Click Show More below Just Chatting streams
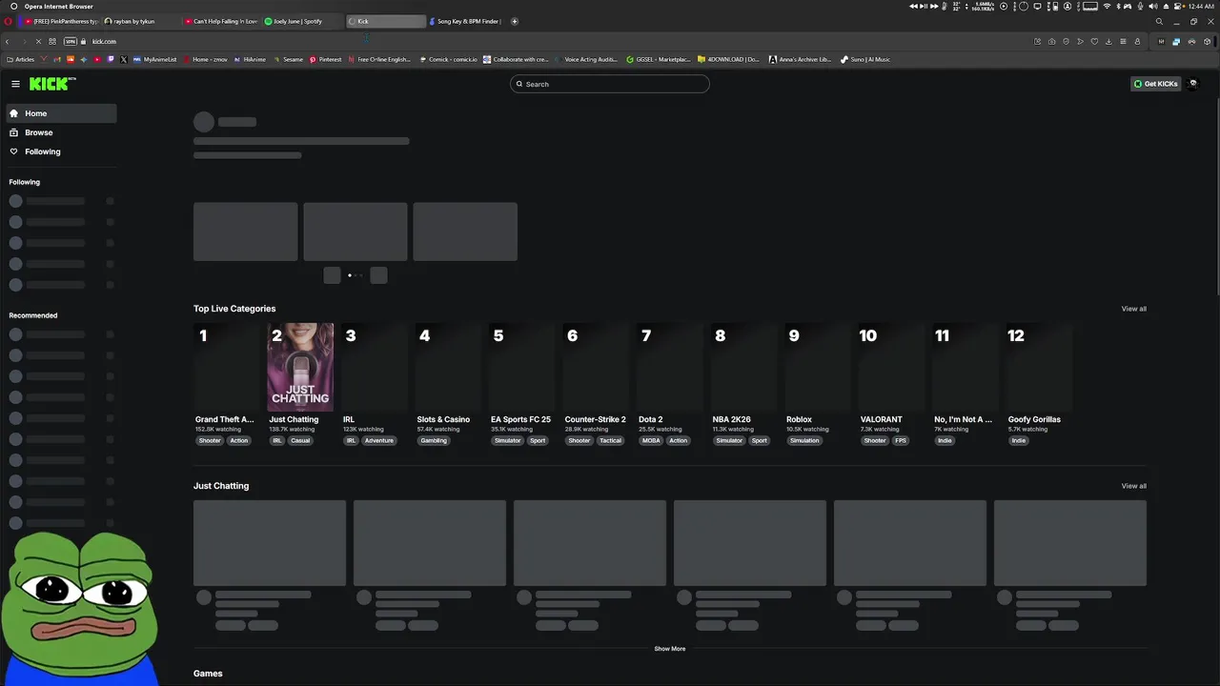Viewport: 1220px width, 686px height. (x=670, y=649)
